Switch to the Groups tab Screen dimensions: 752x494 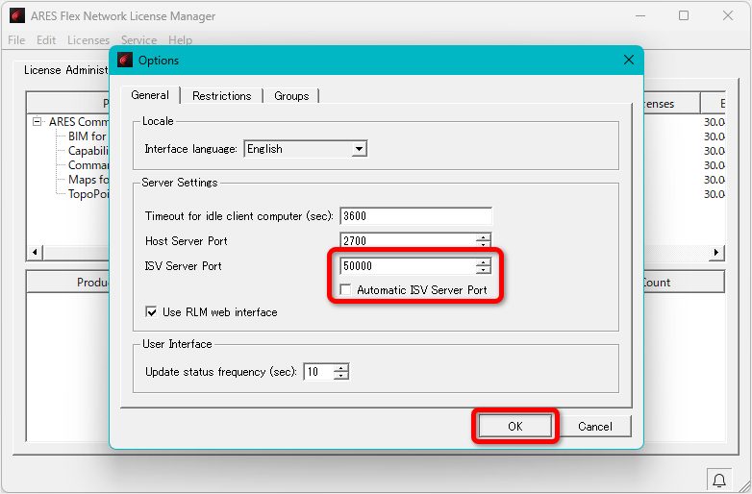(291, 96)
